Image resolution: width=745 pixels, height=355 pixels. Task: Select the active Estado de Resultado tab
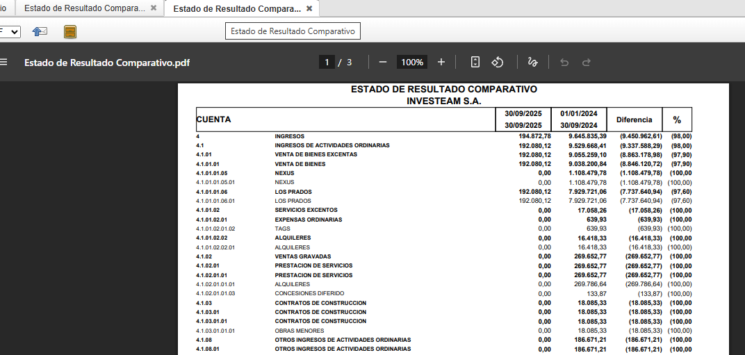(x=236, y=8)
